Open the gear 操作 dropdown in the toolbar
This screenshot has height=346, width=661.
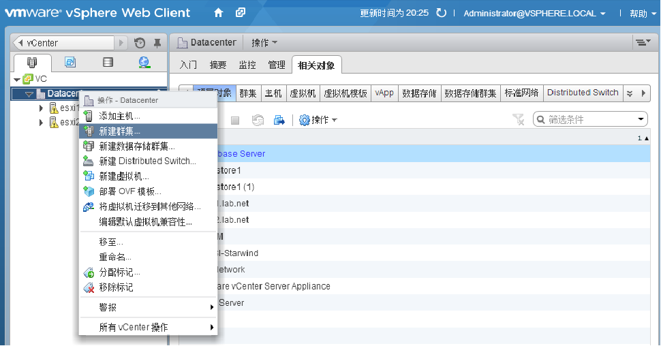point(318,120)
